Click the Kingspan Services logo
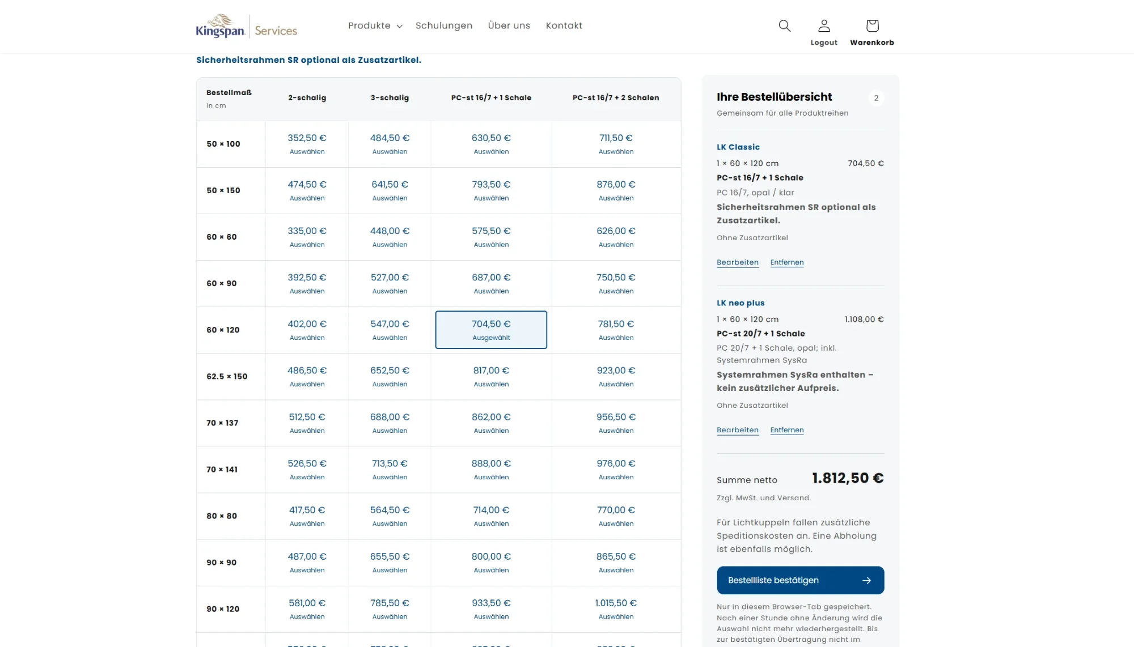This screenshot has height=647, width=1134. point(247,26)
